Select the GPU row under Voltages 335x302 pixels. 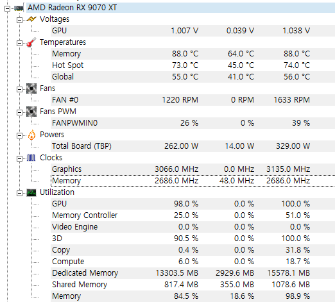(x=193, y=31)
